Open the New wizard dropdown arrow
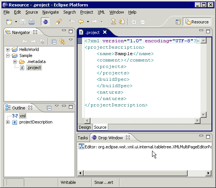Viewport: 216px width, 188px height. coord(16,22)
